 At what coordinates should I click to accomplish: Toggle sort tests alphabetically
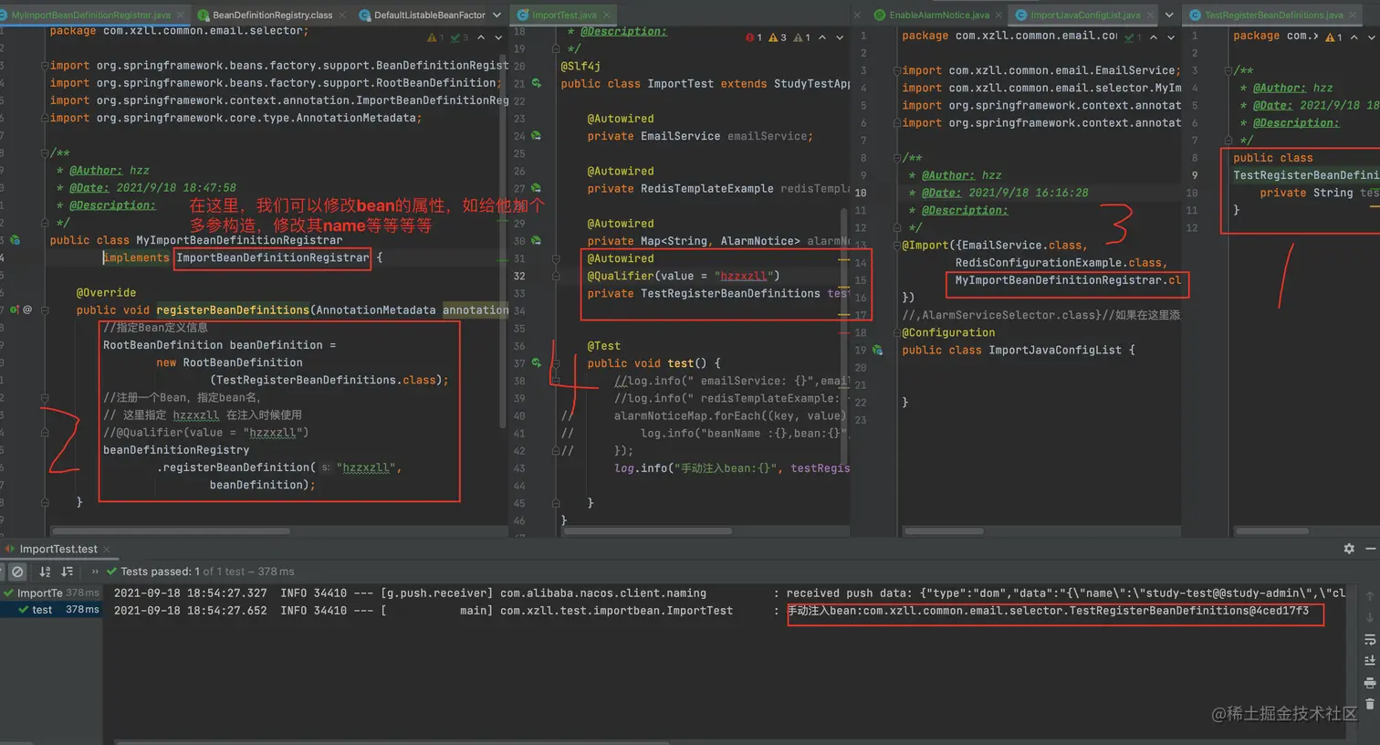(x=45, y=572)
